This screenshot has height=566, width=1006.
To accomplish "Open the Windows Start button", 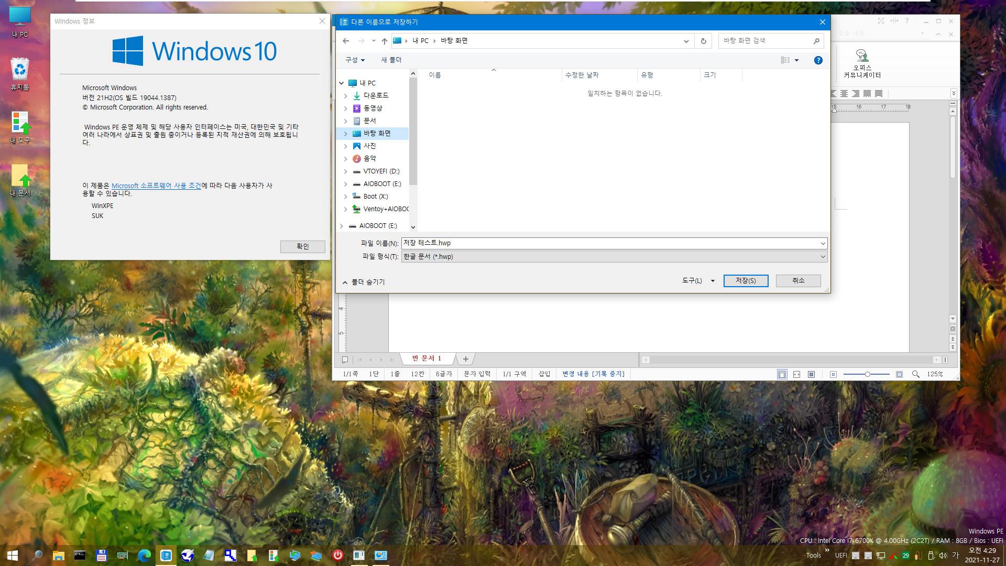I will pos(13,556).
